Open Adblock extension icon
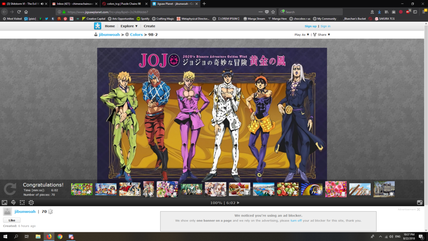Viewport: 428px width, 241px height. (408, 12)
